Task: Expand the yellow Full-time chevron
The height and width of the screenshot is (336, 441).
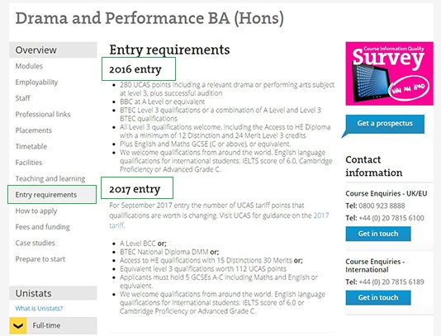Action: [18, 325]
